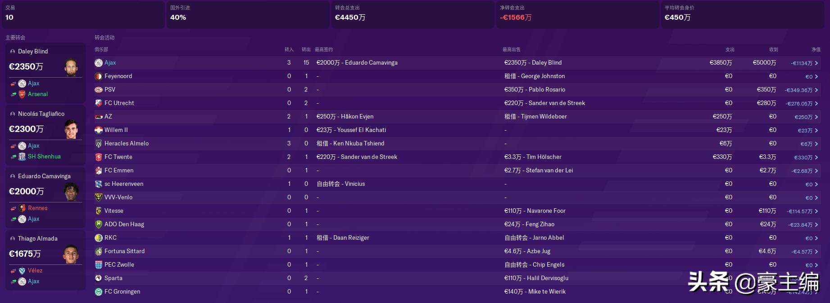This screenshot has width=830, height=303.
Task: Click the Fortuna Sittard club crest
Action: (99, 251)
